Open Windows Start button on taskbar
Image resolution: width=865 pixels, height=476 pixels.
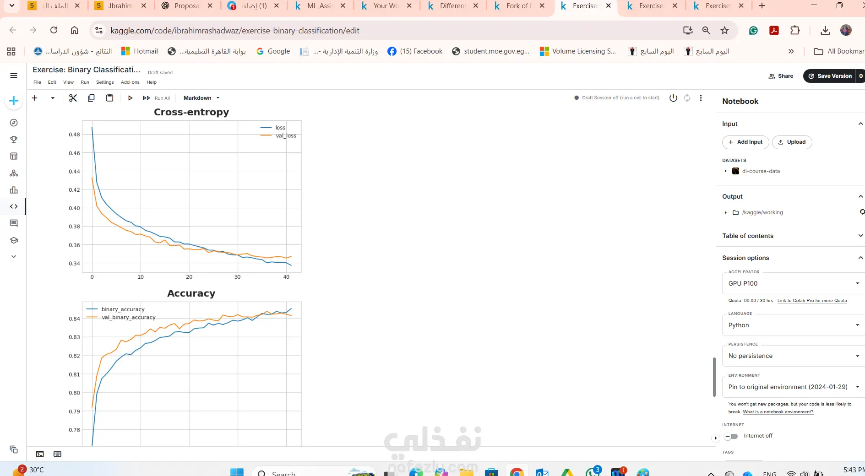click(x=237, y=472)
